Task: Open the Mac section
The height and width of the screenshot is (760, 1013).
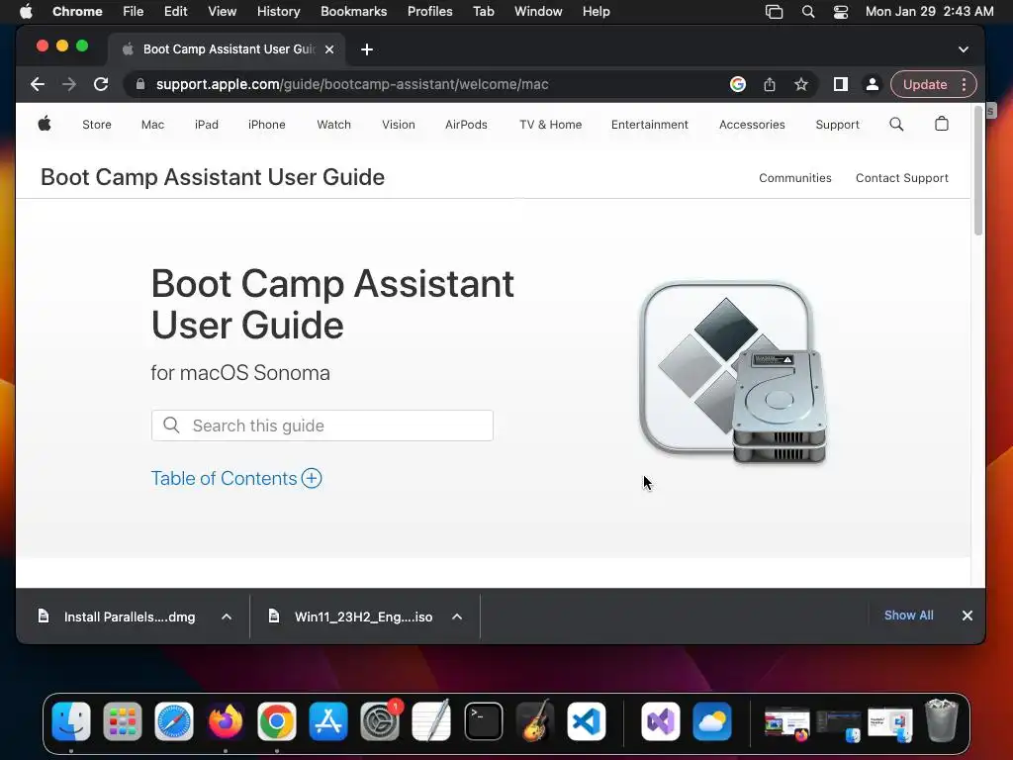Action: tap(152, 124)
